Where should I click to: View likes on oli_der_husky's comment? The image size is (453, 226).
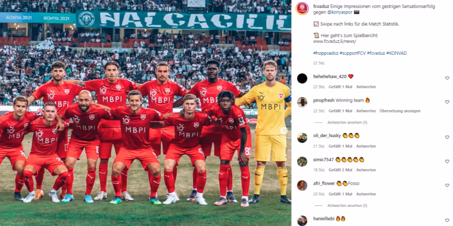point(340,146)
